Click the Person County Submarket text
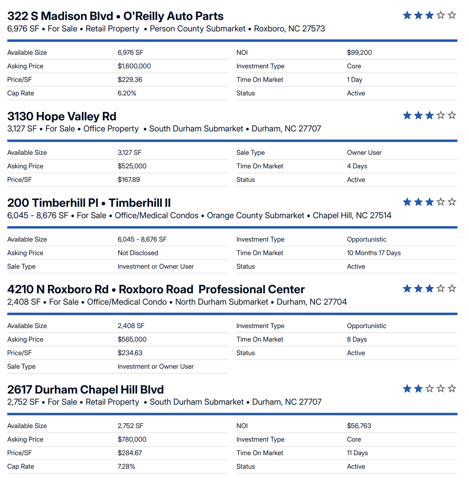This screenshot has height=485, width=469. click(198, 29)
